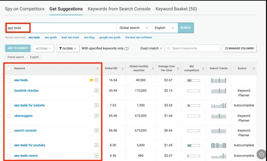
Task: Tick the select-all checkbox in header
Action: (x=9, y=69)
